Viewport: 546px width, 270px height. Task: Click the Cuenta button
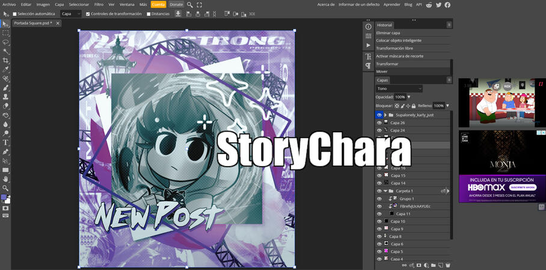[x=158, y=4]
